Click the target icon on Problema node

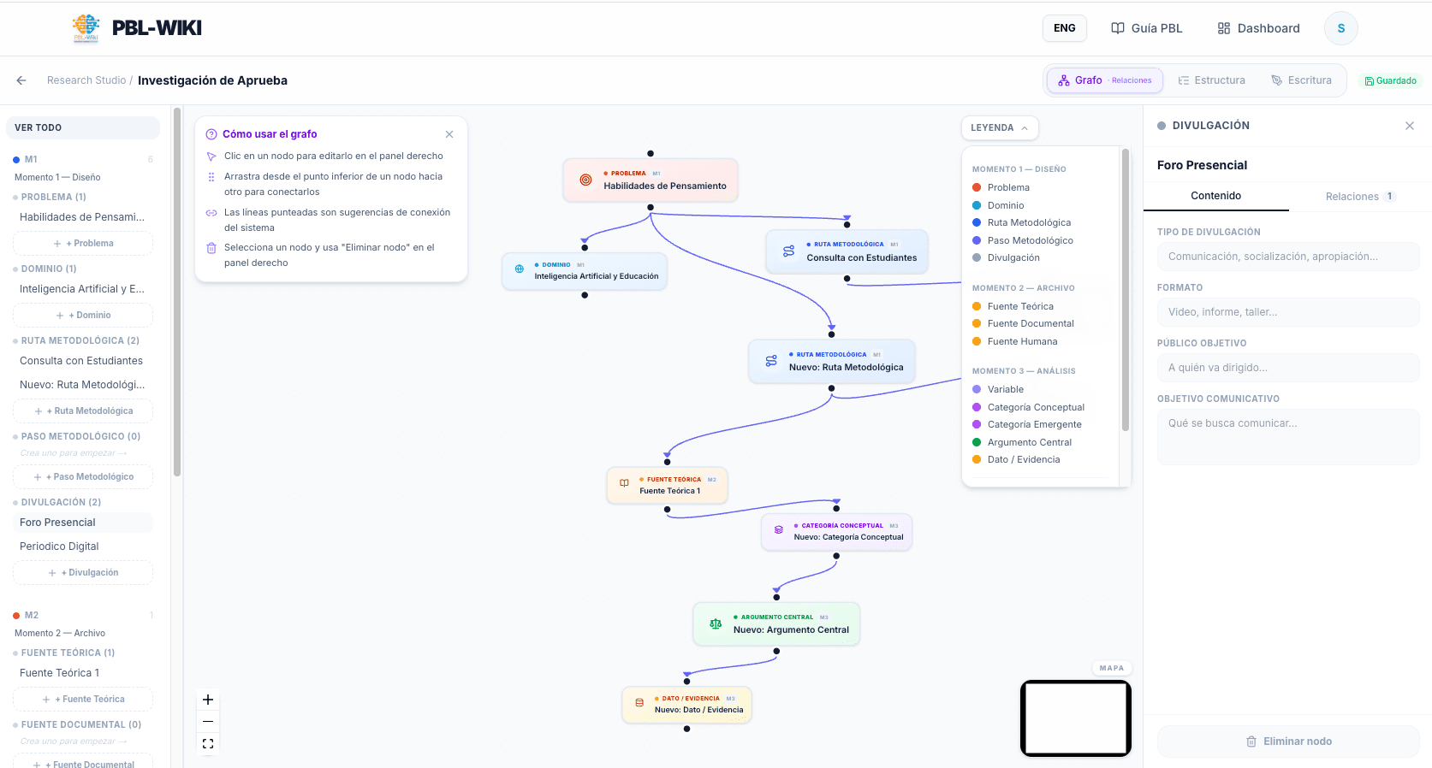[585, 180]
